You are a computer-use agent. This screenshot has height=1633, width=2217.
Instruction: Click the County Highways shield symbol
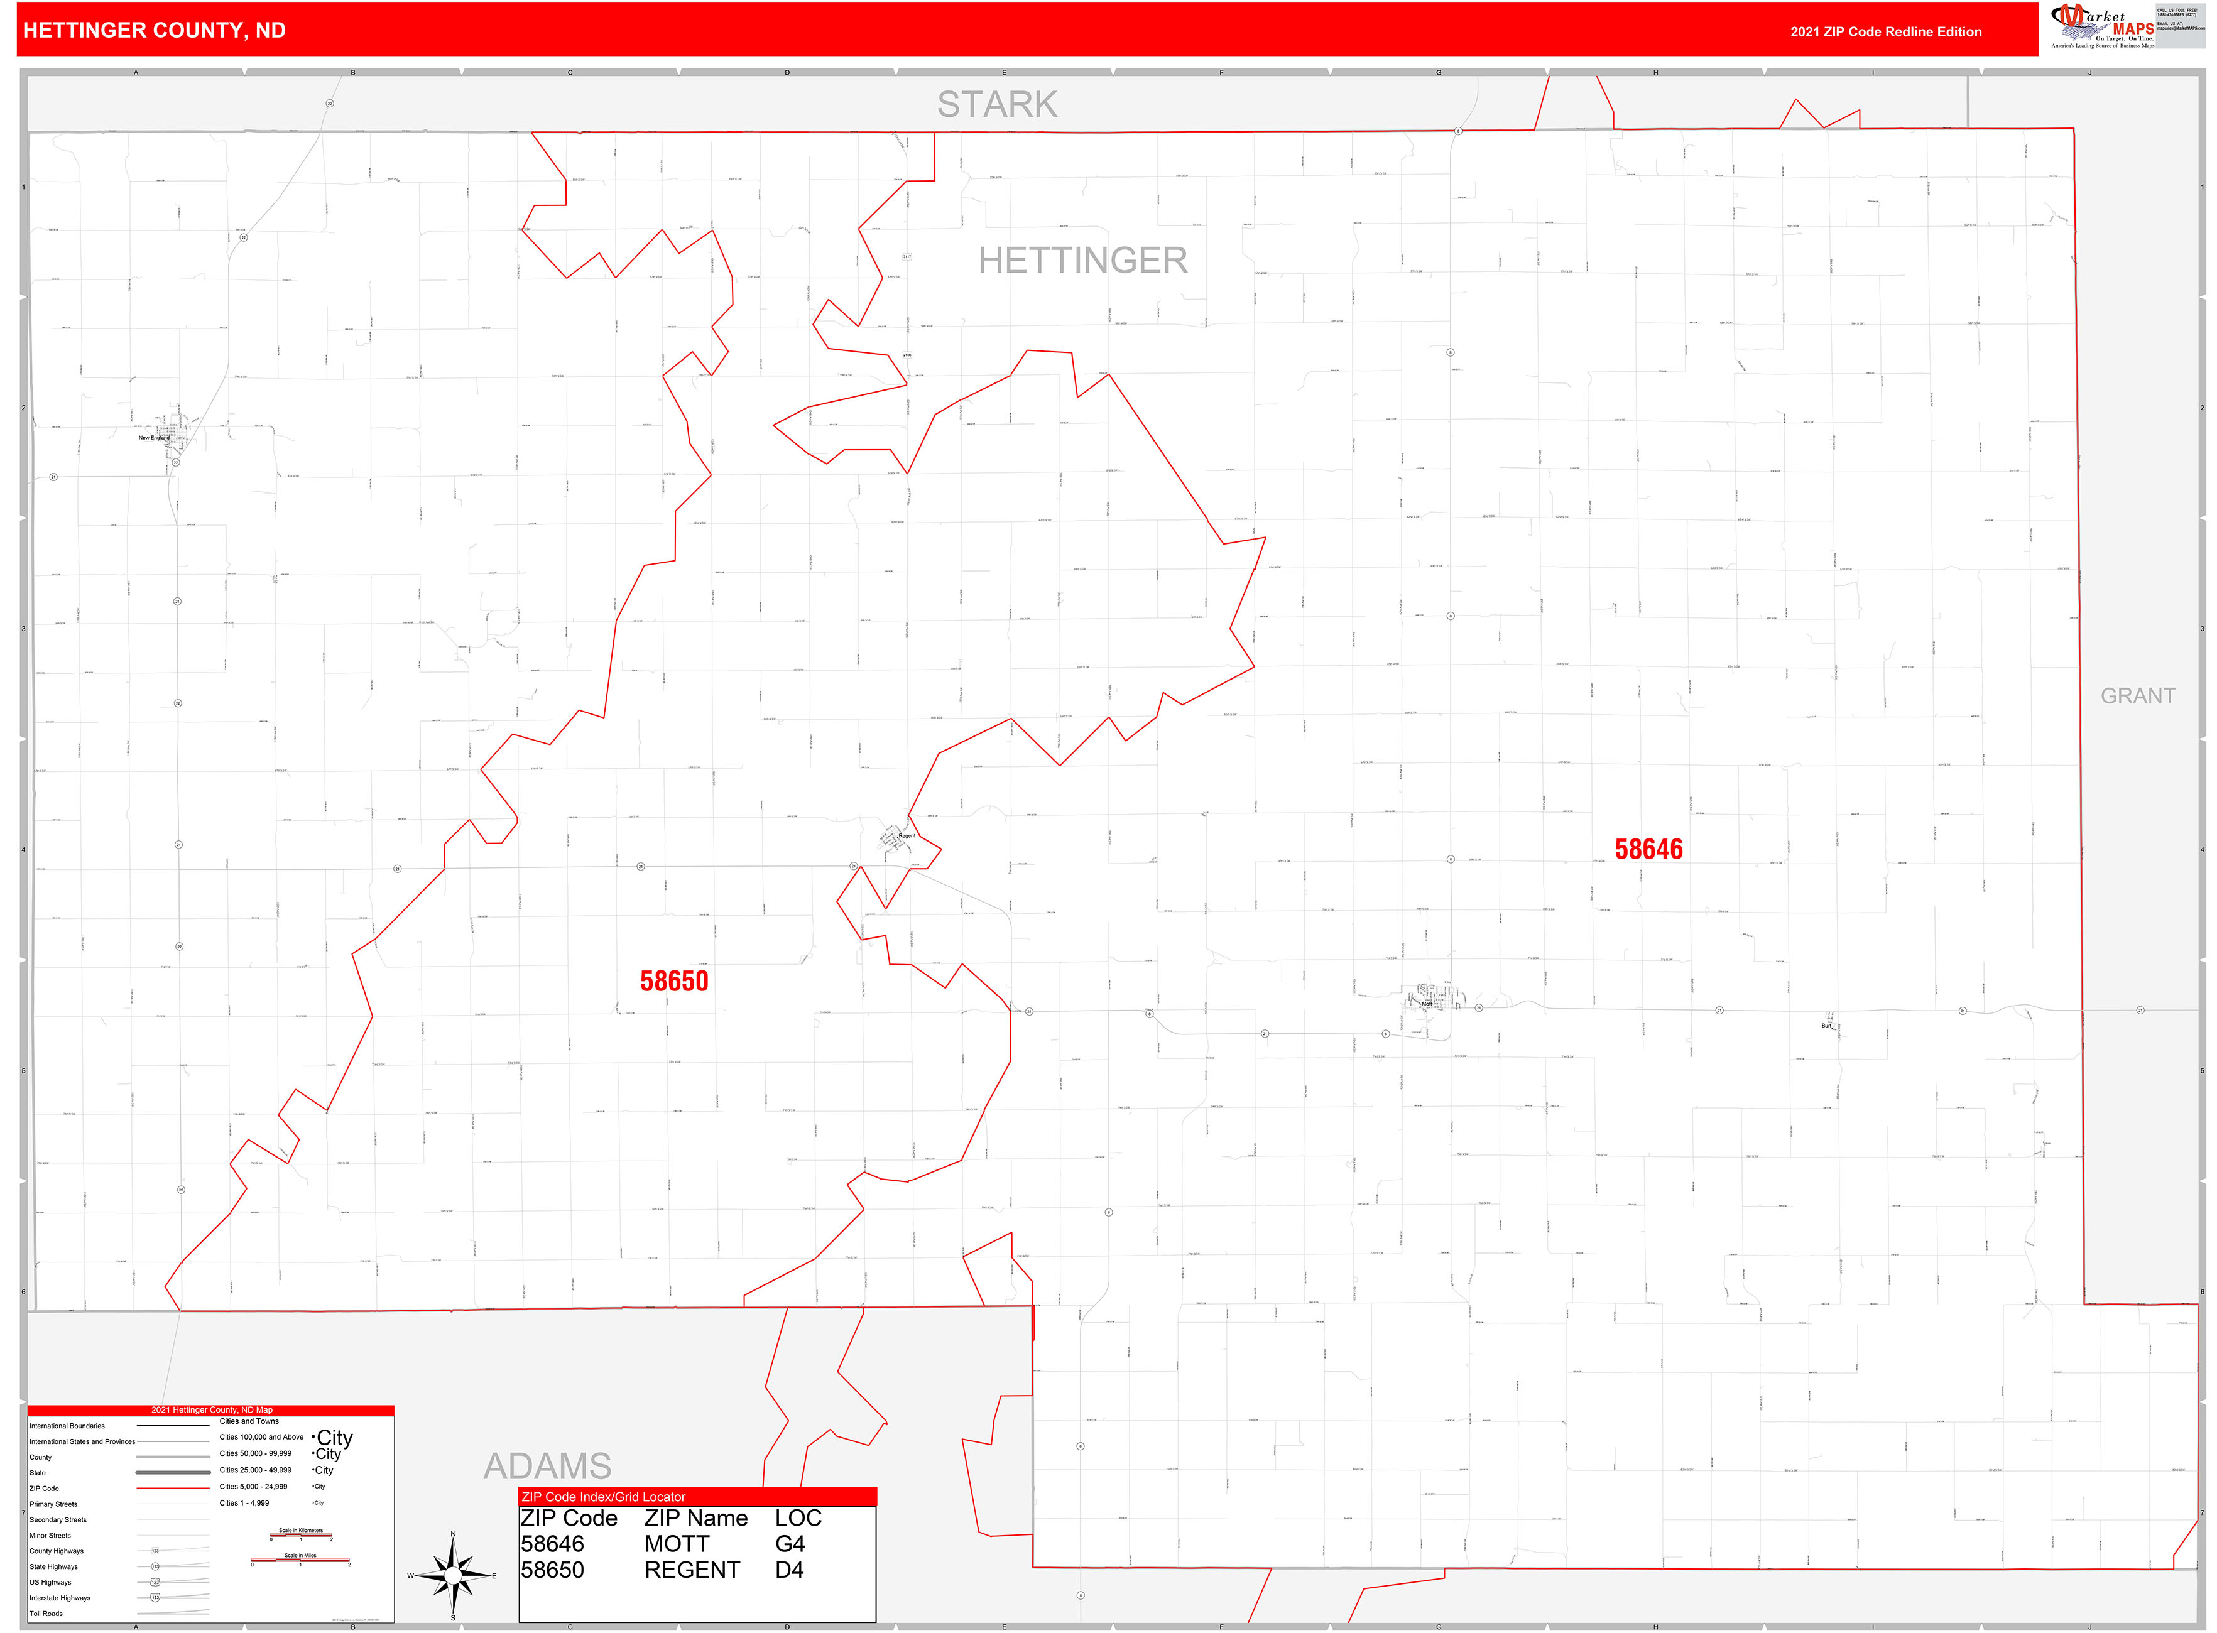pyautogui.click(x=155, y=1552)
